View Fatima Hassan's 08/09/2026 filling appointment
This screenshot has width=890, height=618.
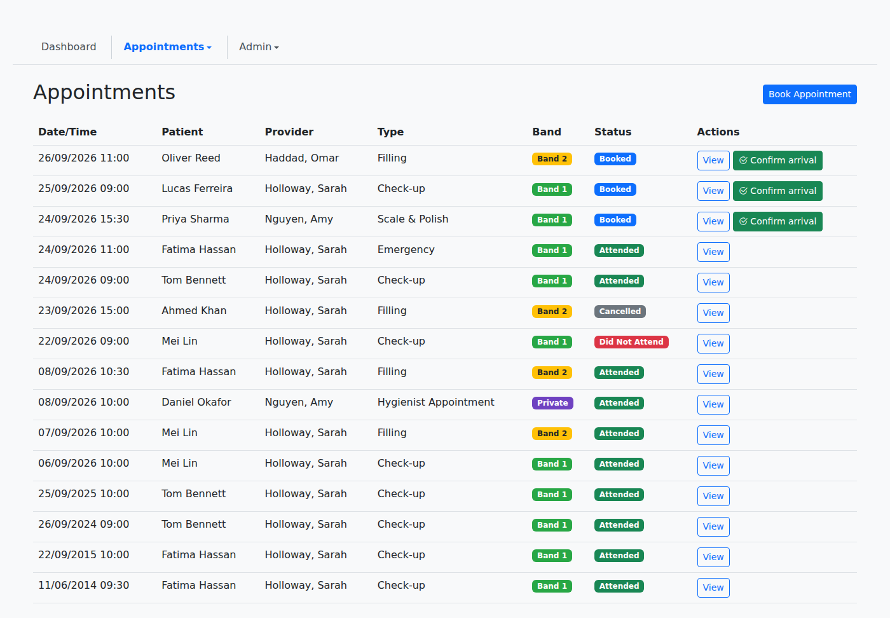(713, 374)
